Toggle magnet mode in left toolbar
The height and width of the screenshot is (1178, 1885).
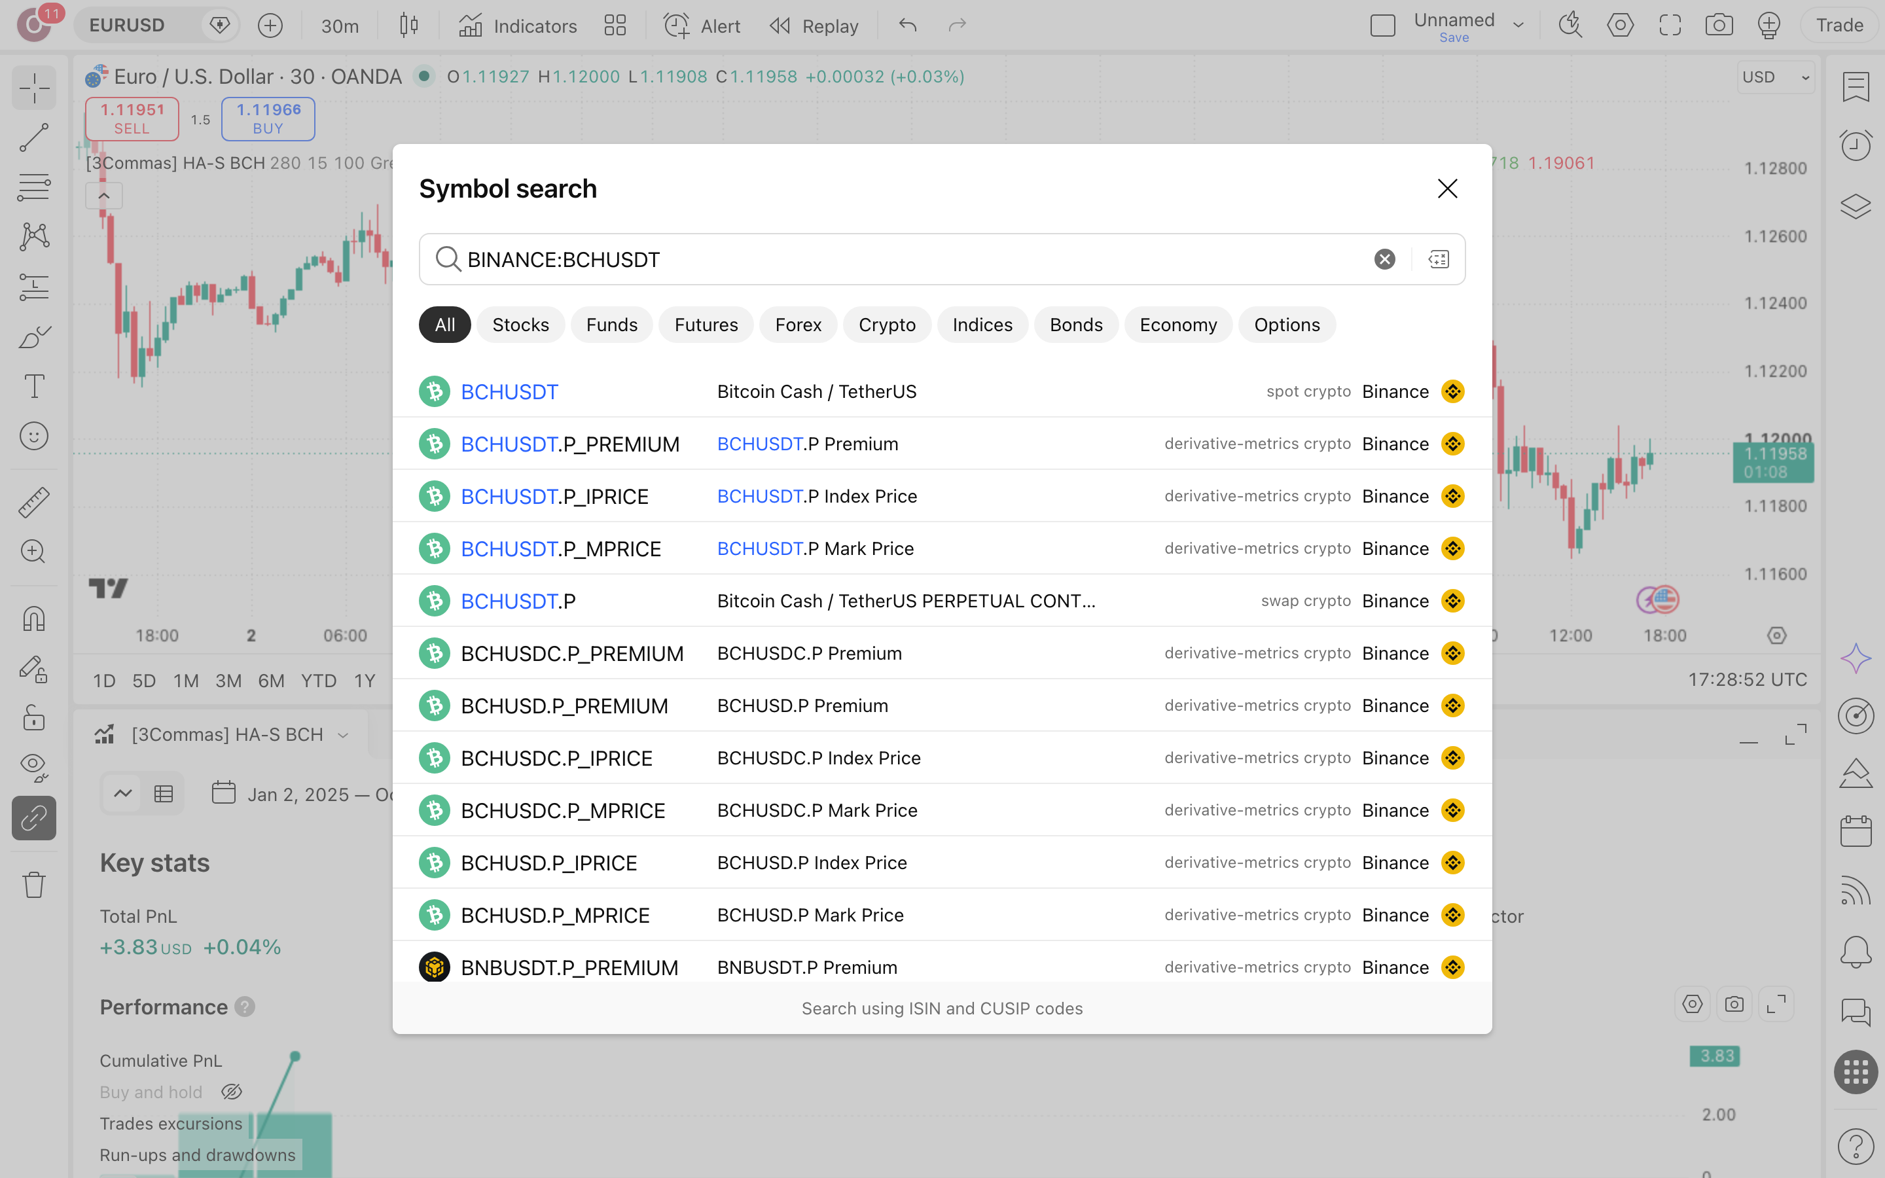click(34, 618)
